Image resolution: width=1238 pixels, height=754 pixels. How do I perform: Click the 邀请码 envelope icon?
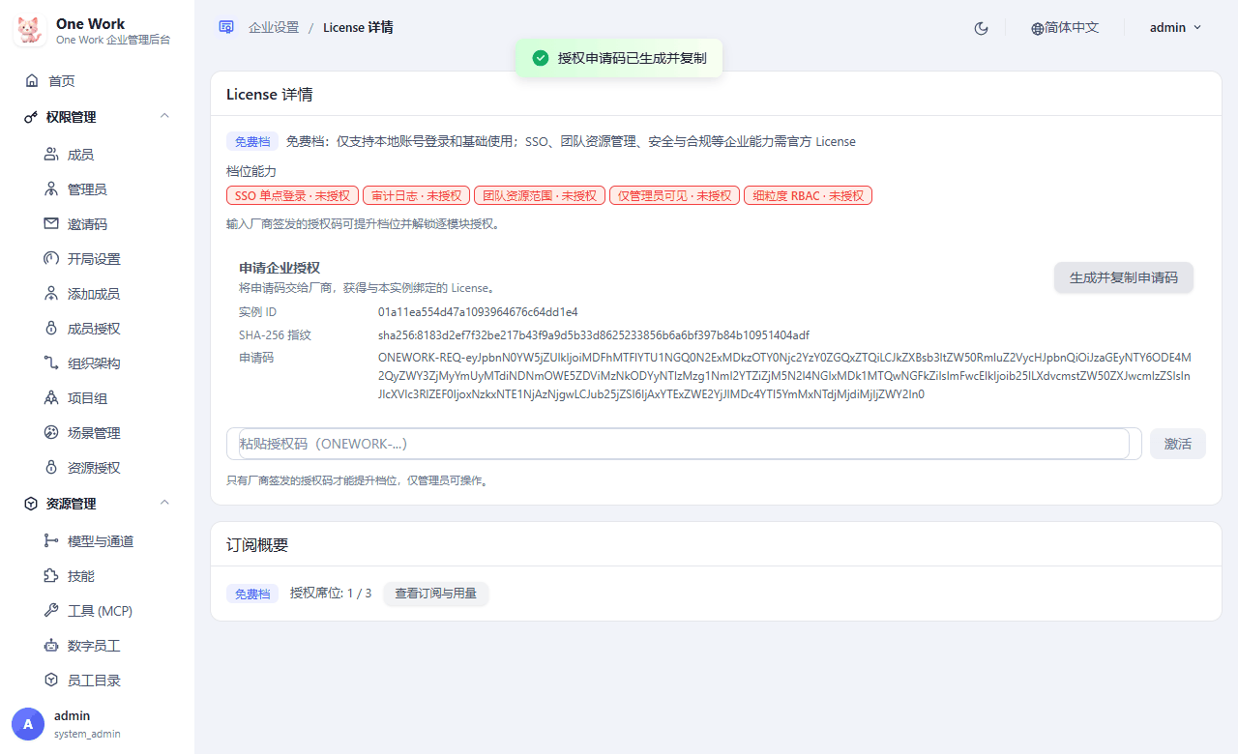[x=51, y=224]
